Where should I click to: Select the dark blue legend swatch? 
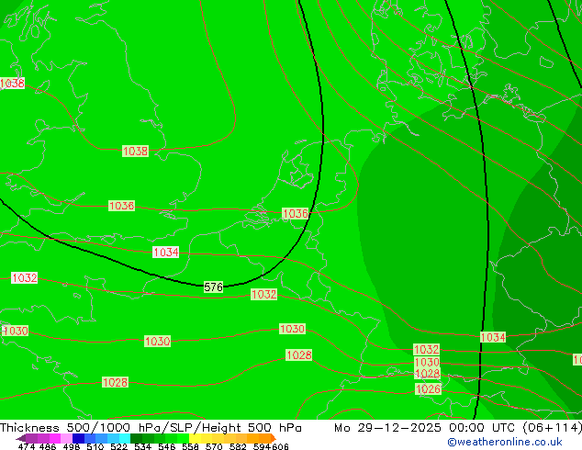(x=78, y=438)
